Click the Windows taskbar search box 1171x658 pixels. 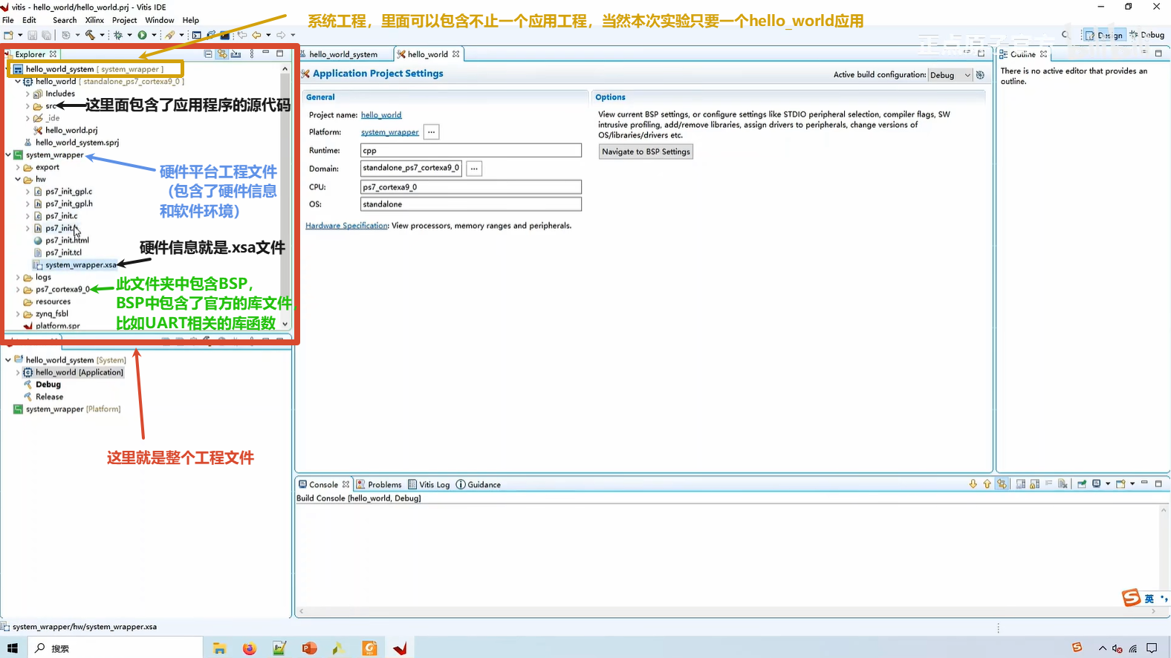click(115, 648)
